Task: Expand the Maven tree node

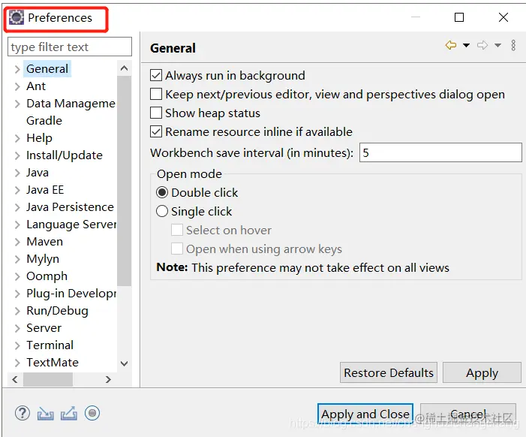Action: click(17, 242)
